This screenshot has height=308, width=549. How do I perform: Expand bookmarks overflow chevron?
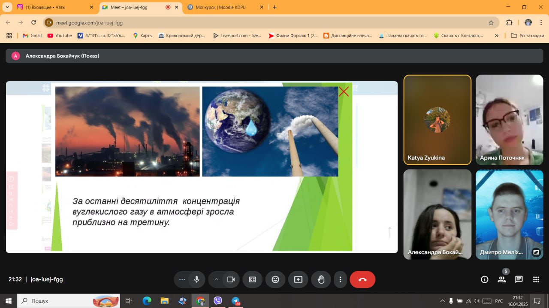coord(497,36)
